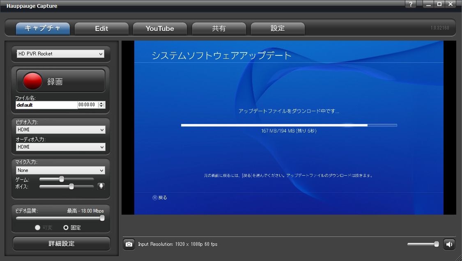Click the 00:00:00 timer field

pos(87,105)
